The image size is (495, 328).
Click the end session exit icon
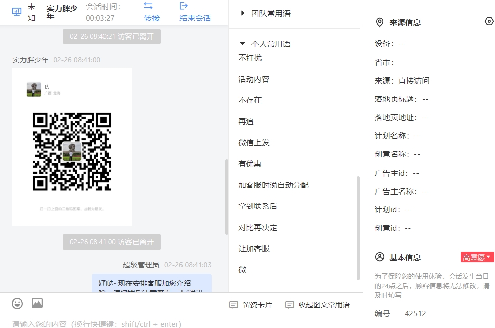184,6
